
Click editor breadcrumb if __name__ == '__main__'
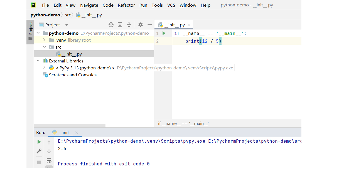point(183,123)
